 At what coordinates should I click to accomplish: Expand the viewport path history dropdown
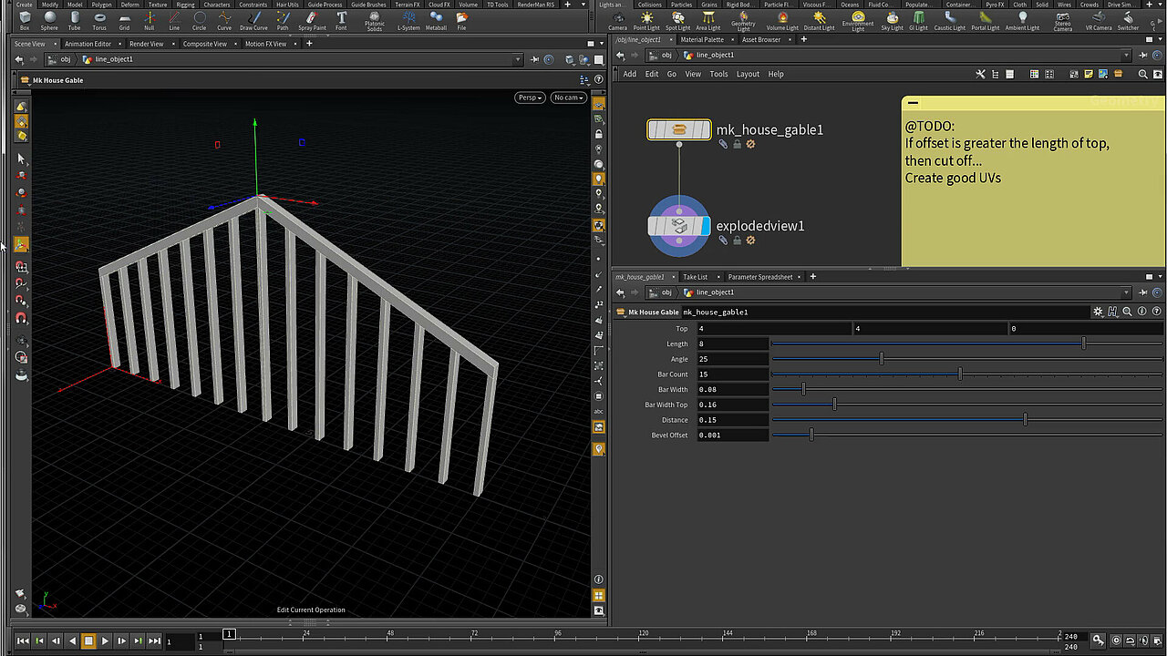[518, 59]
